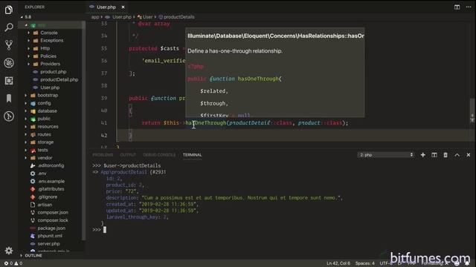This screenshot has height=267, width=476.
Task: Select the User.php editor tab
Action: point(106,7)
